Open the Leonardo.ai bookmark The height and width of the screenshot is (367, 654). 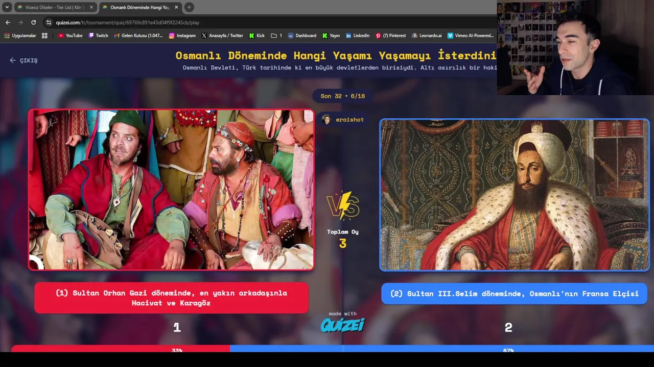pos(427,36)
